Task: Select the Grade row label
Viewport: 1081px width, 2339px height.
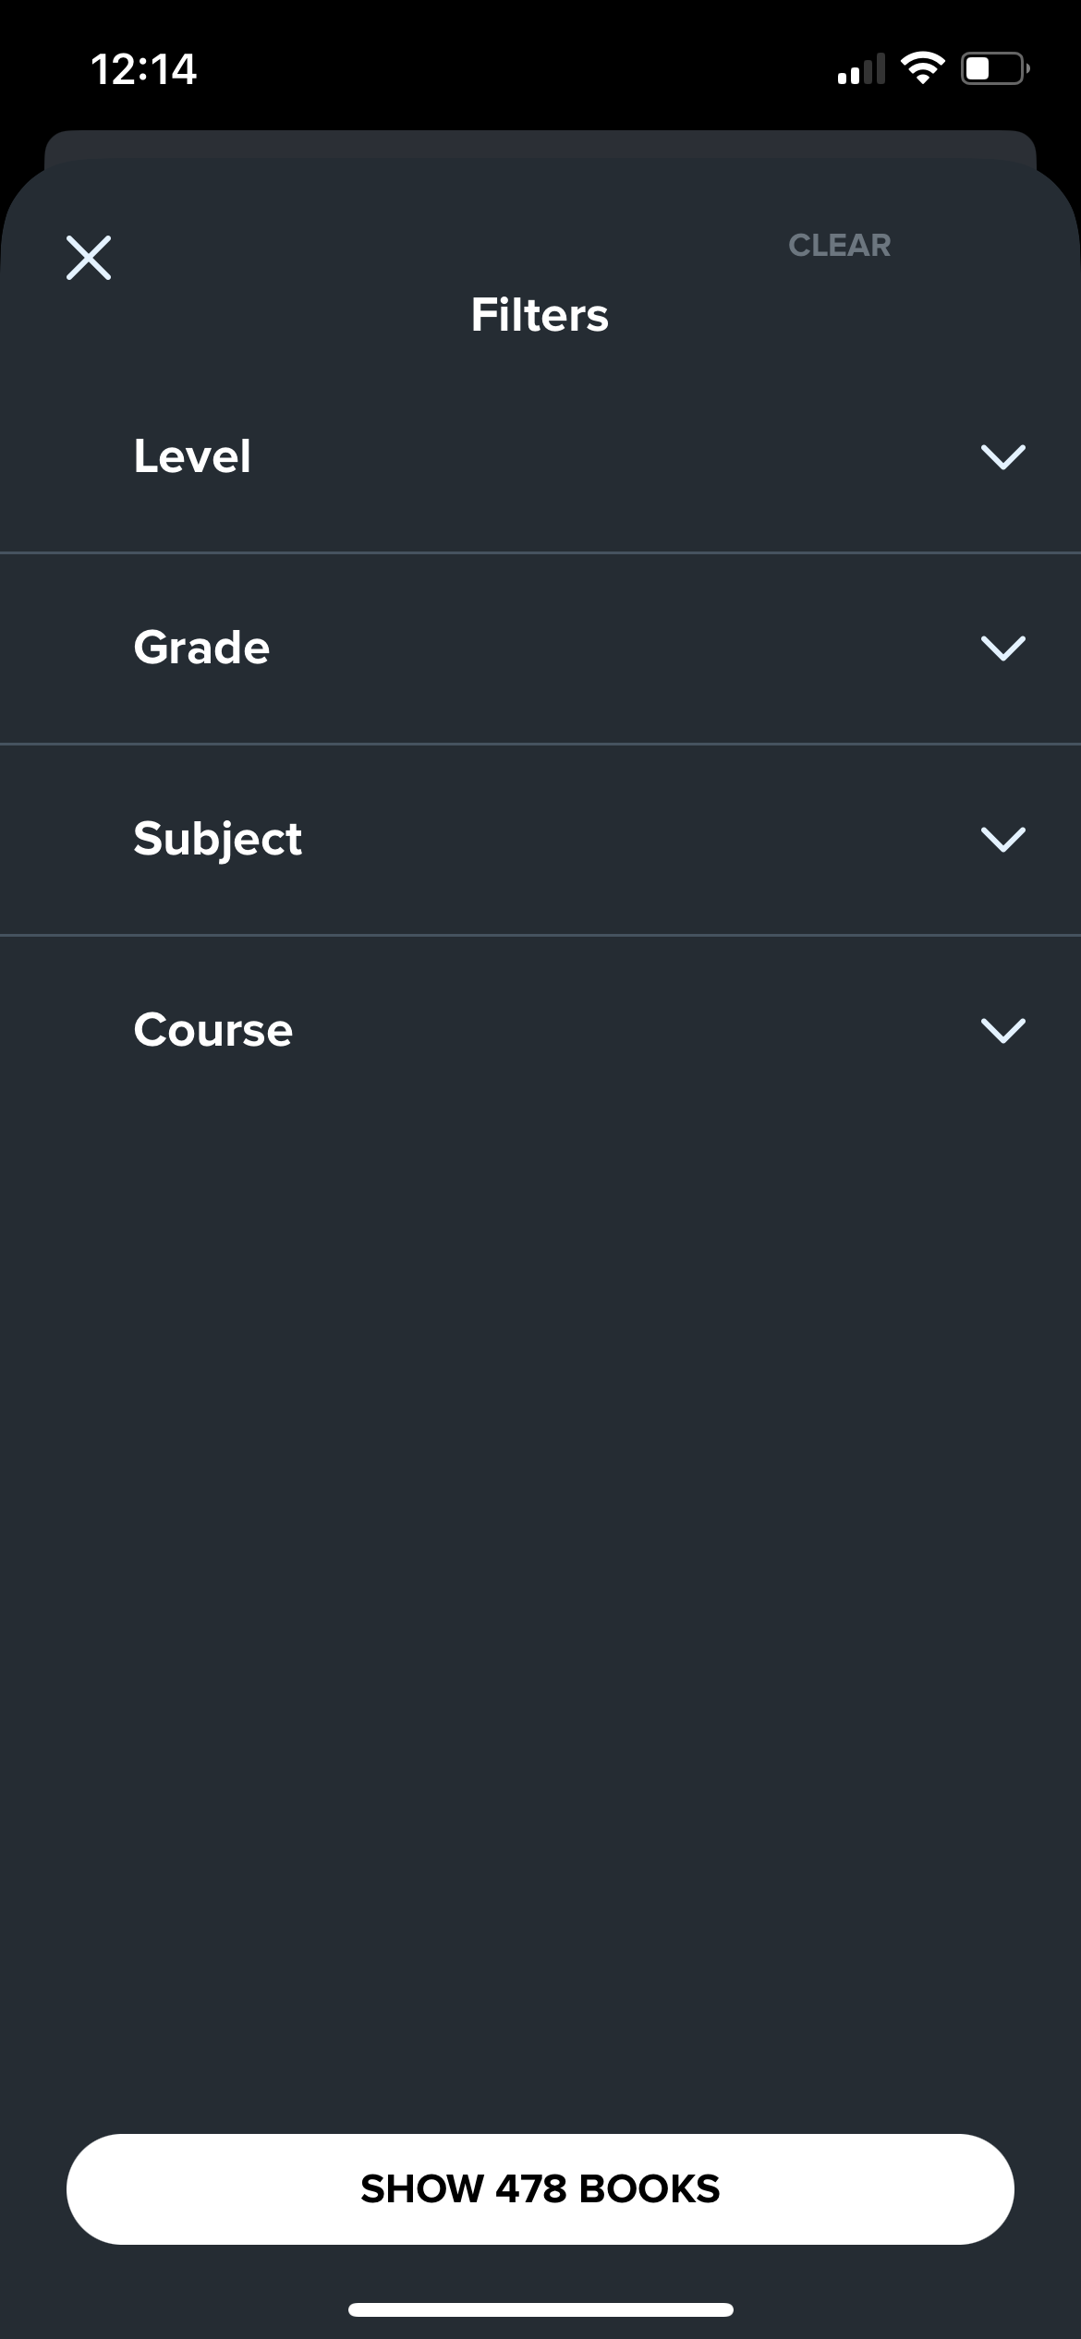Action: click(x=200, y=648)
